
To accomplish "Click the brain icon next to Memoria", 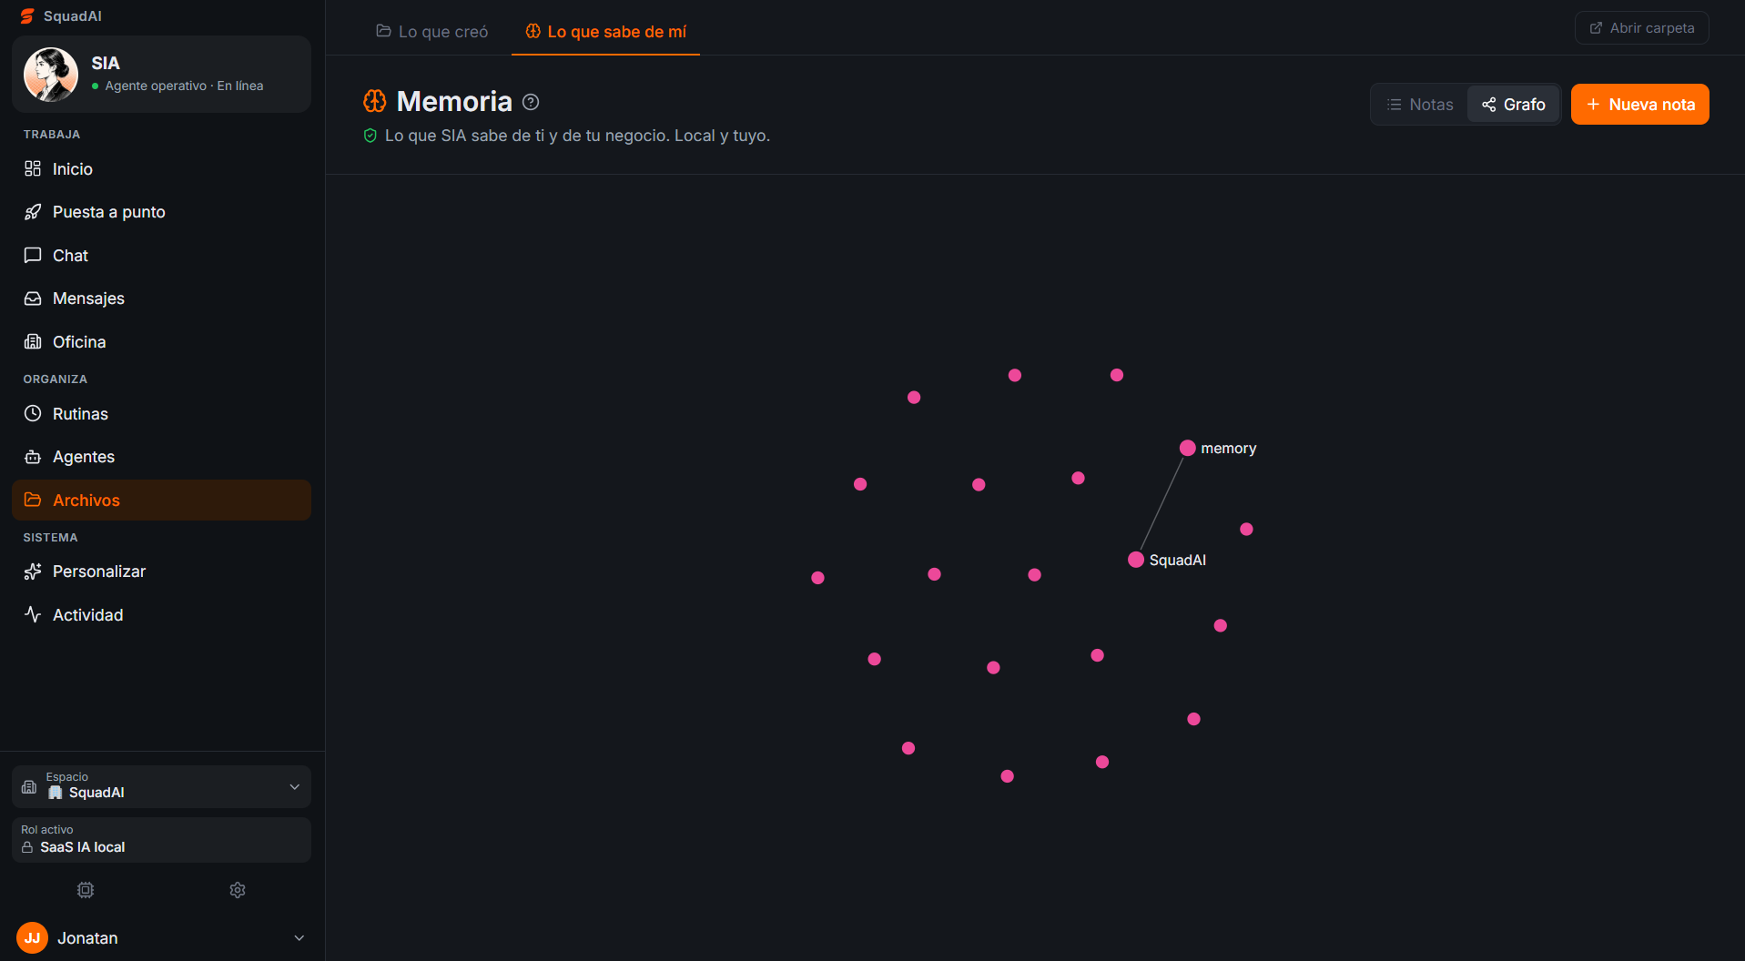I will coord(375,101).
